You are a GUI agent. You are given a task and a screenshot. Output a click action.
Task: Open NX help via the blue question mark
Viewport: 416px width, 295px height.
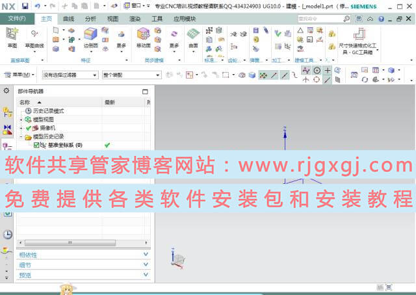[382, 19]
